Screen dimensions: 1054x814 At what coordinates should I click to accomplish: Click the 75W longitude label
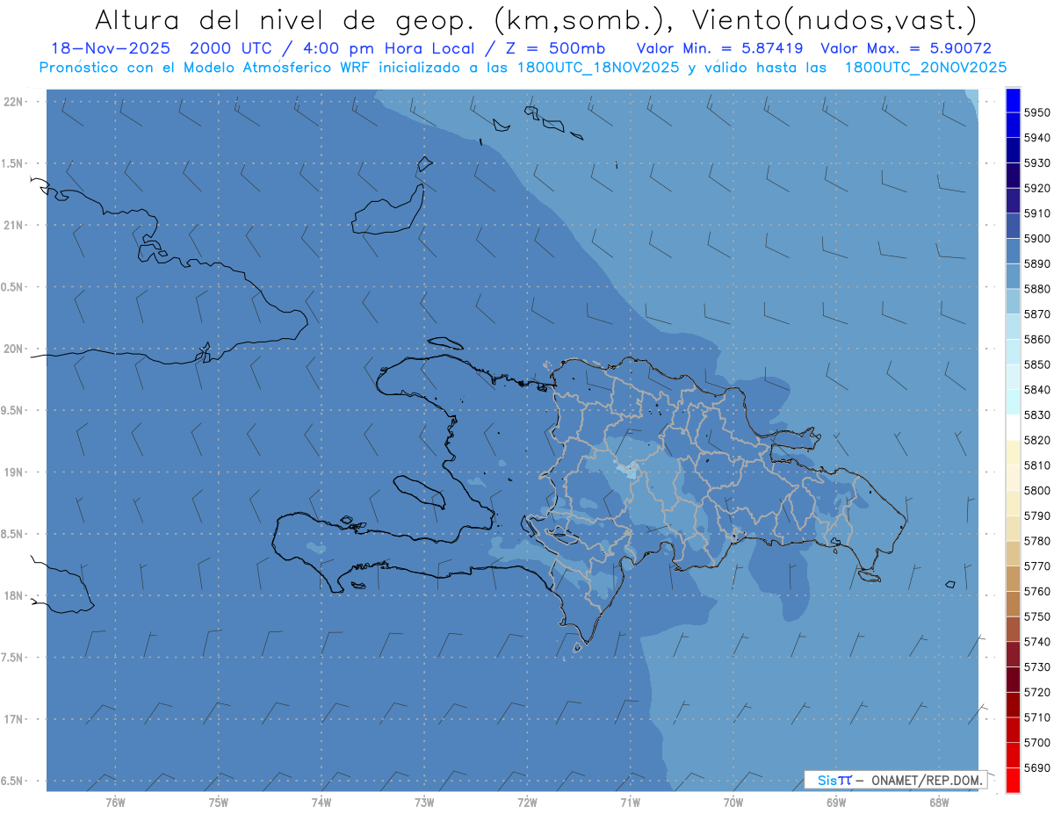(219, 803)
